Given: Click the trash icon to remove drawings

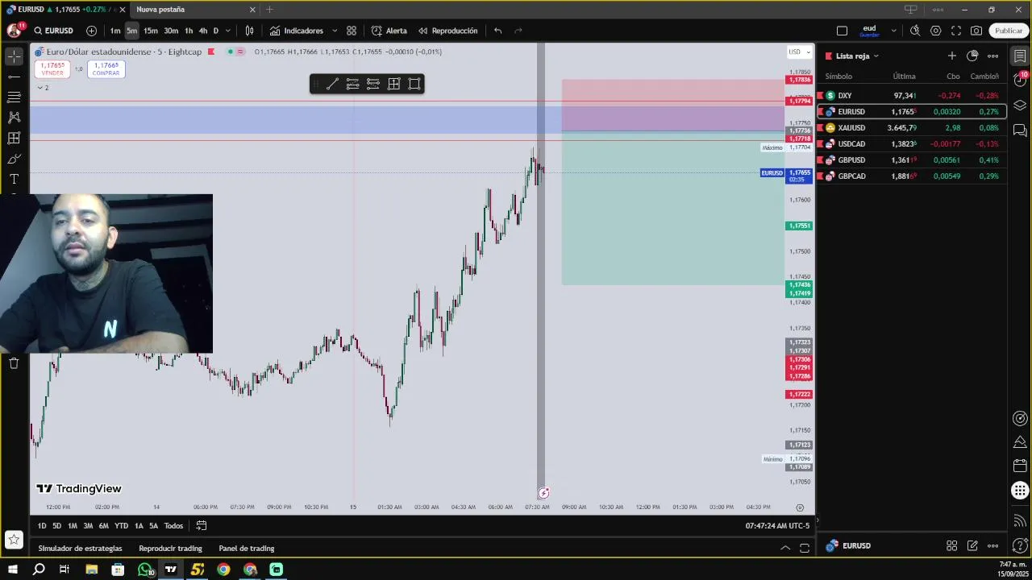Looking at the screenshot, I should tap(14, 363).
